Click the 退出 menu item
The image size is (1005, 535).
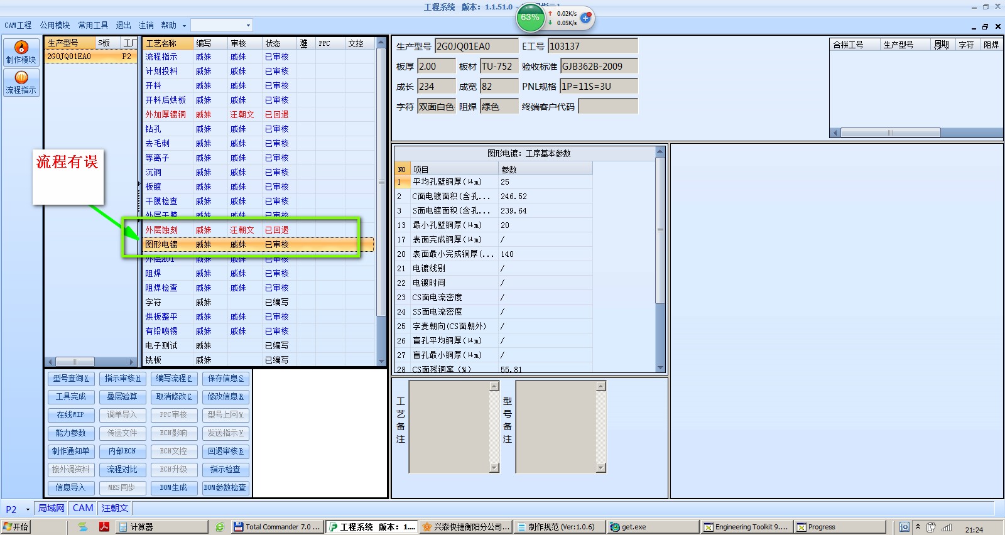coord(124,25)
